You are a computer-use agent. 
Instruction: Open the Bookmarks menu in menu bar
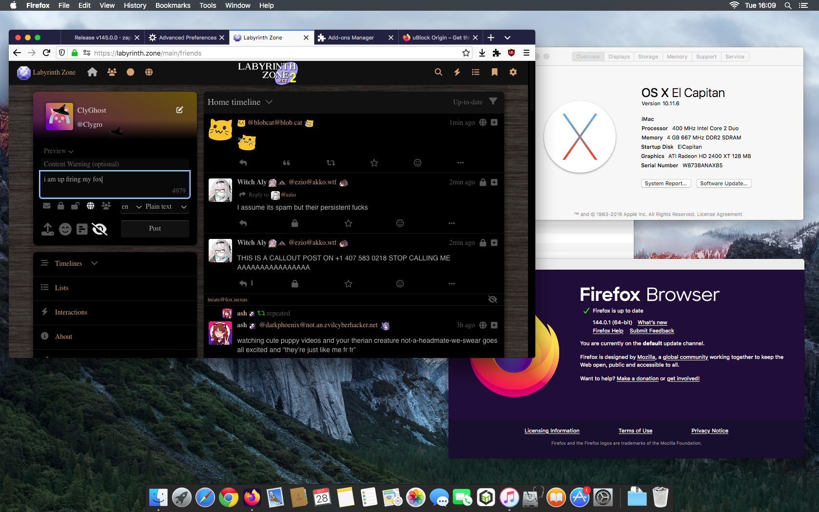click(173, 5)
